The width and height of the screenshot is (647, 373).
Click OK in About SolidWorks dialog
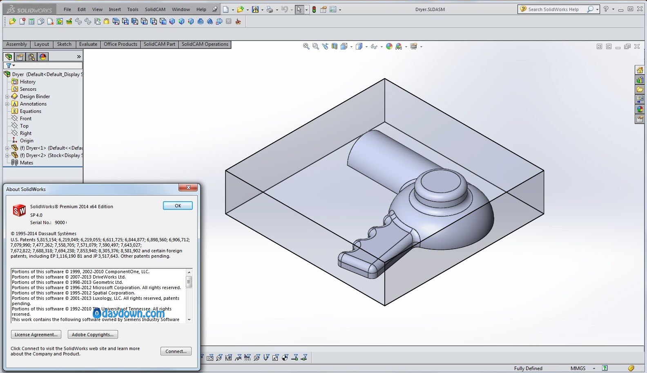[x=178, y=206]
